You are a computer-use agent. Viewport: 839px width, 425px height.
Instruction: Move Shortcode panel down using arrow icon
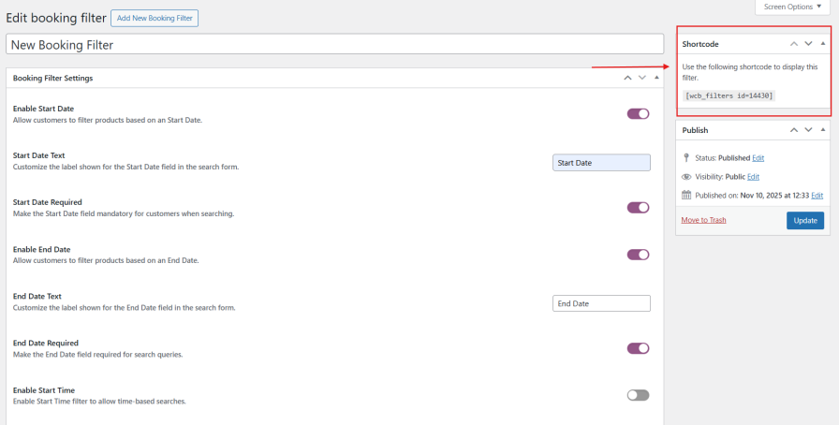(x=808, y=44)
